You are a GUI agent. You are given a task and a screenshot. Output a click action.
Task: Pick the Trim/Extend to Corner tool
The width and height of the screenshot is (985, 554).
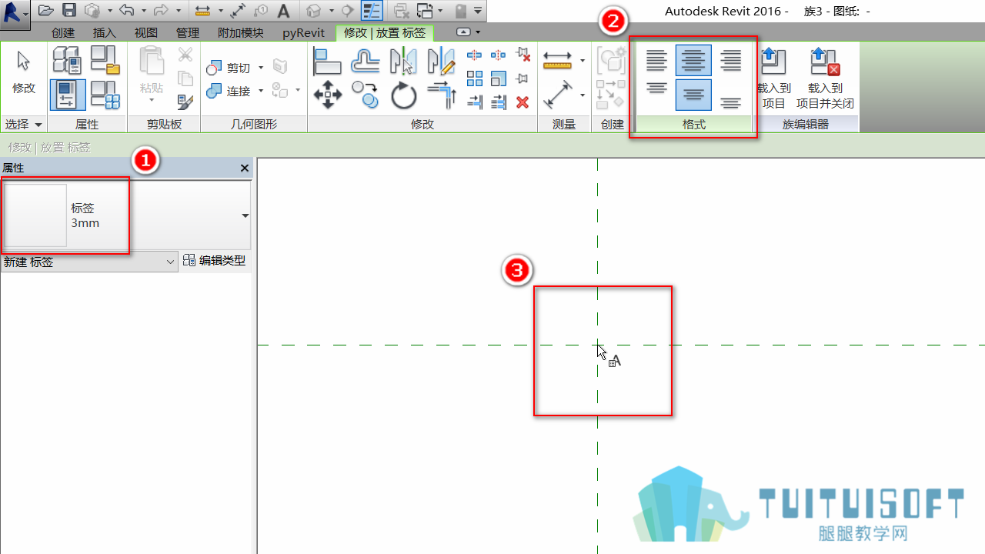pos(442,96)
